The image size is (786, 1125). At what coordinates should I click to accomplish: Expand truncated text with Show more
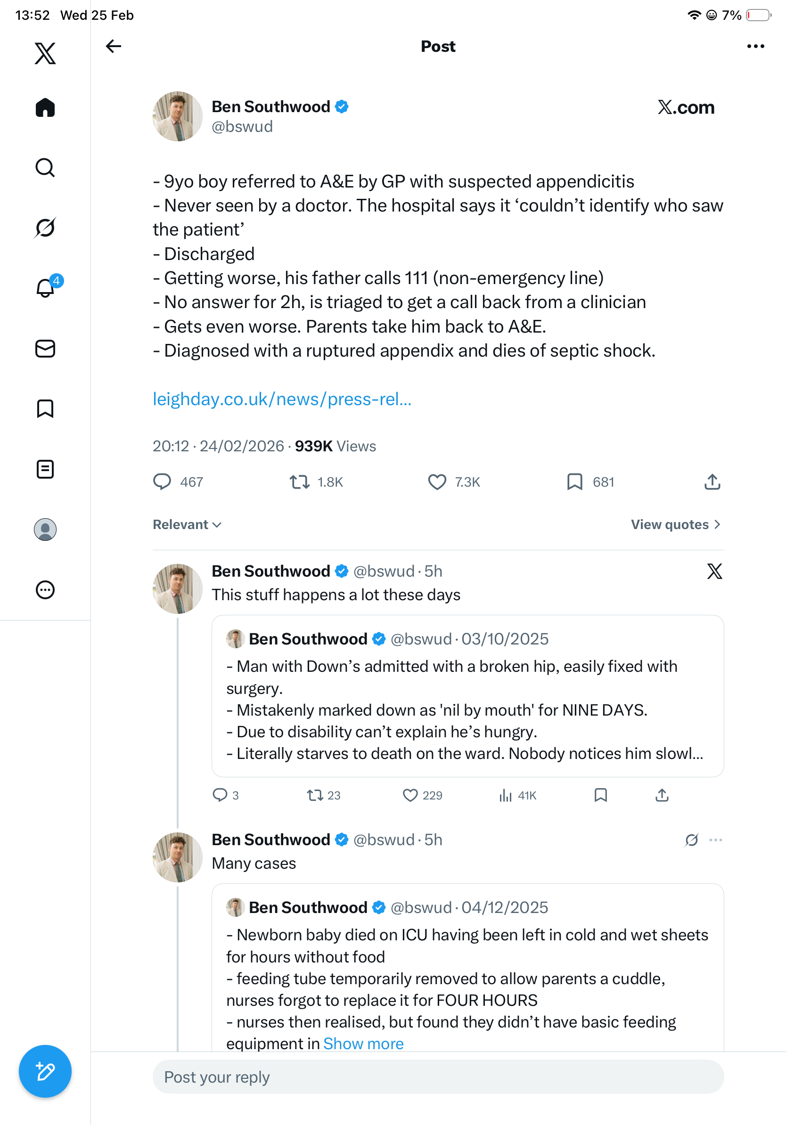click(x=363, y=1043)
